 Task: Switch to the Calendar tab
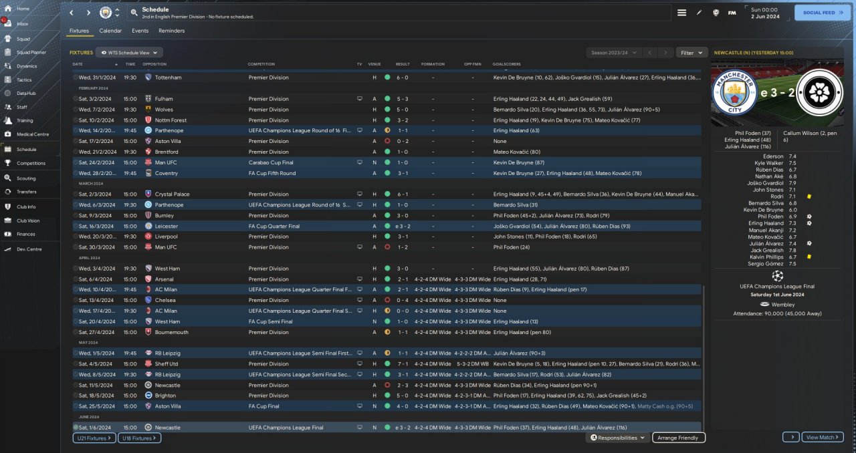point(110,31)
